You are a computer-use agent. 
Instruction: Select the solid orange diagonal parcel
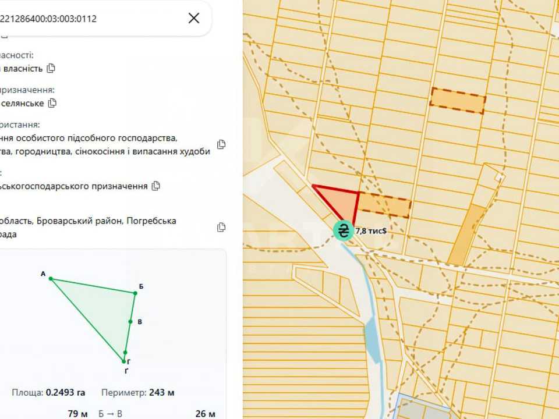466,235
